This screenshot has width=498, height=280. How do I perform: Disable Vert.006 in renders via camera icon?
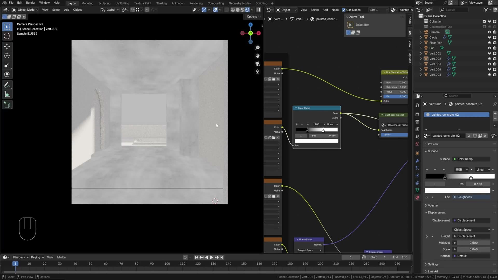[x=495, y=75]
